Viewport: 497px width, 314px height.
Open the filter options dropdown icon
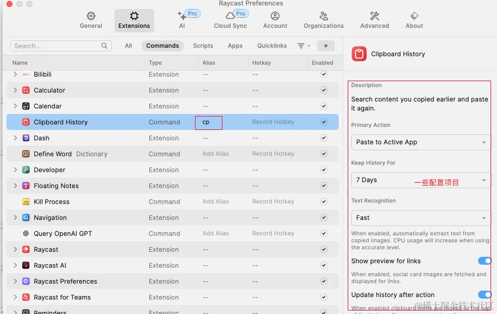[303, 46]
